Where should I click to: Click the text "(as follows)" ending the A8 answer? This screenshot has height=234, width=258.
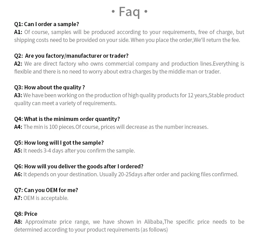tap(154, 230)
